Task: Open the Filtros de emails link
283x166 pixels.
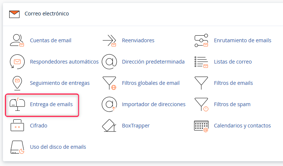Action: [x=233, y=83]
